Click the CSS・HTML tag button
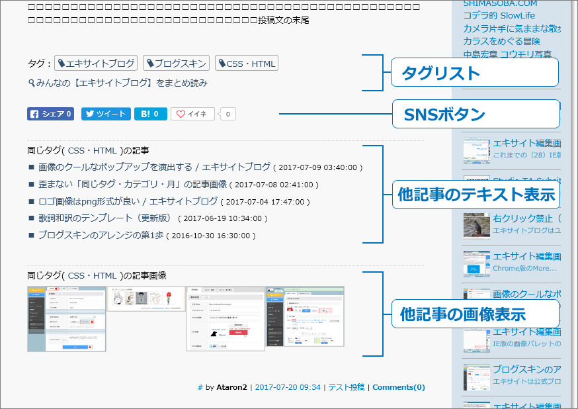The image size is (578, 409). point(247,63)
